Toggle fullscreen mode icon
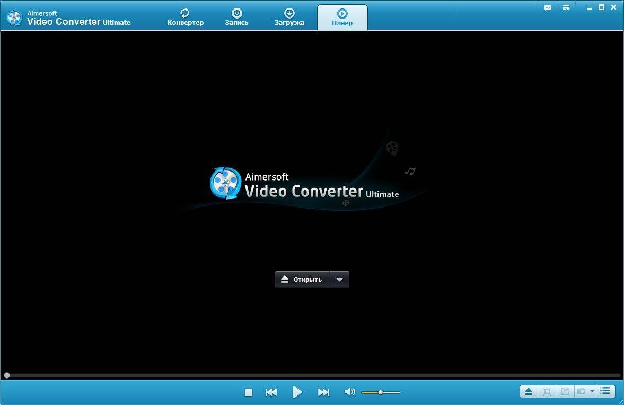 (547, 391)
